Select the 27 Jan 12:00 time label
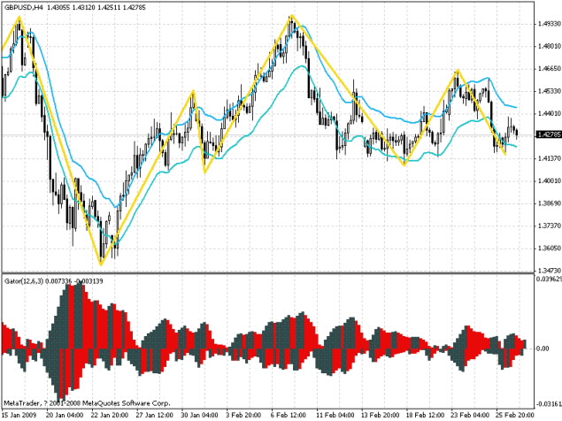 click(x=155, y=415)
